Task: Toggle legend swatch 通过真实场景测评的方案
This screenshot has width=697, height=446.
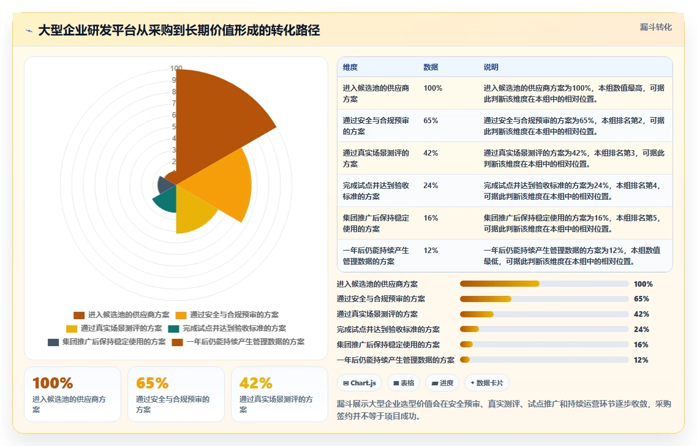Action: (72, 328)
